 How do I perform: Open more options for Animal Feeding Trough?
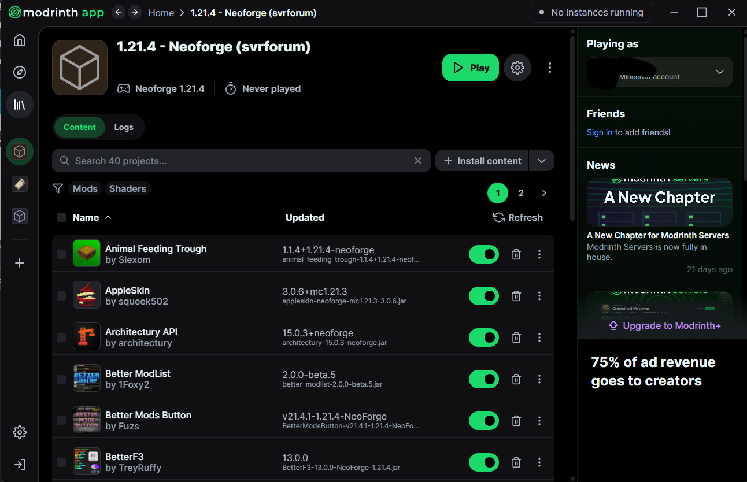point(539,254)
